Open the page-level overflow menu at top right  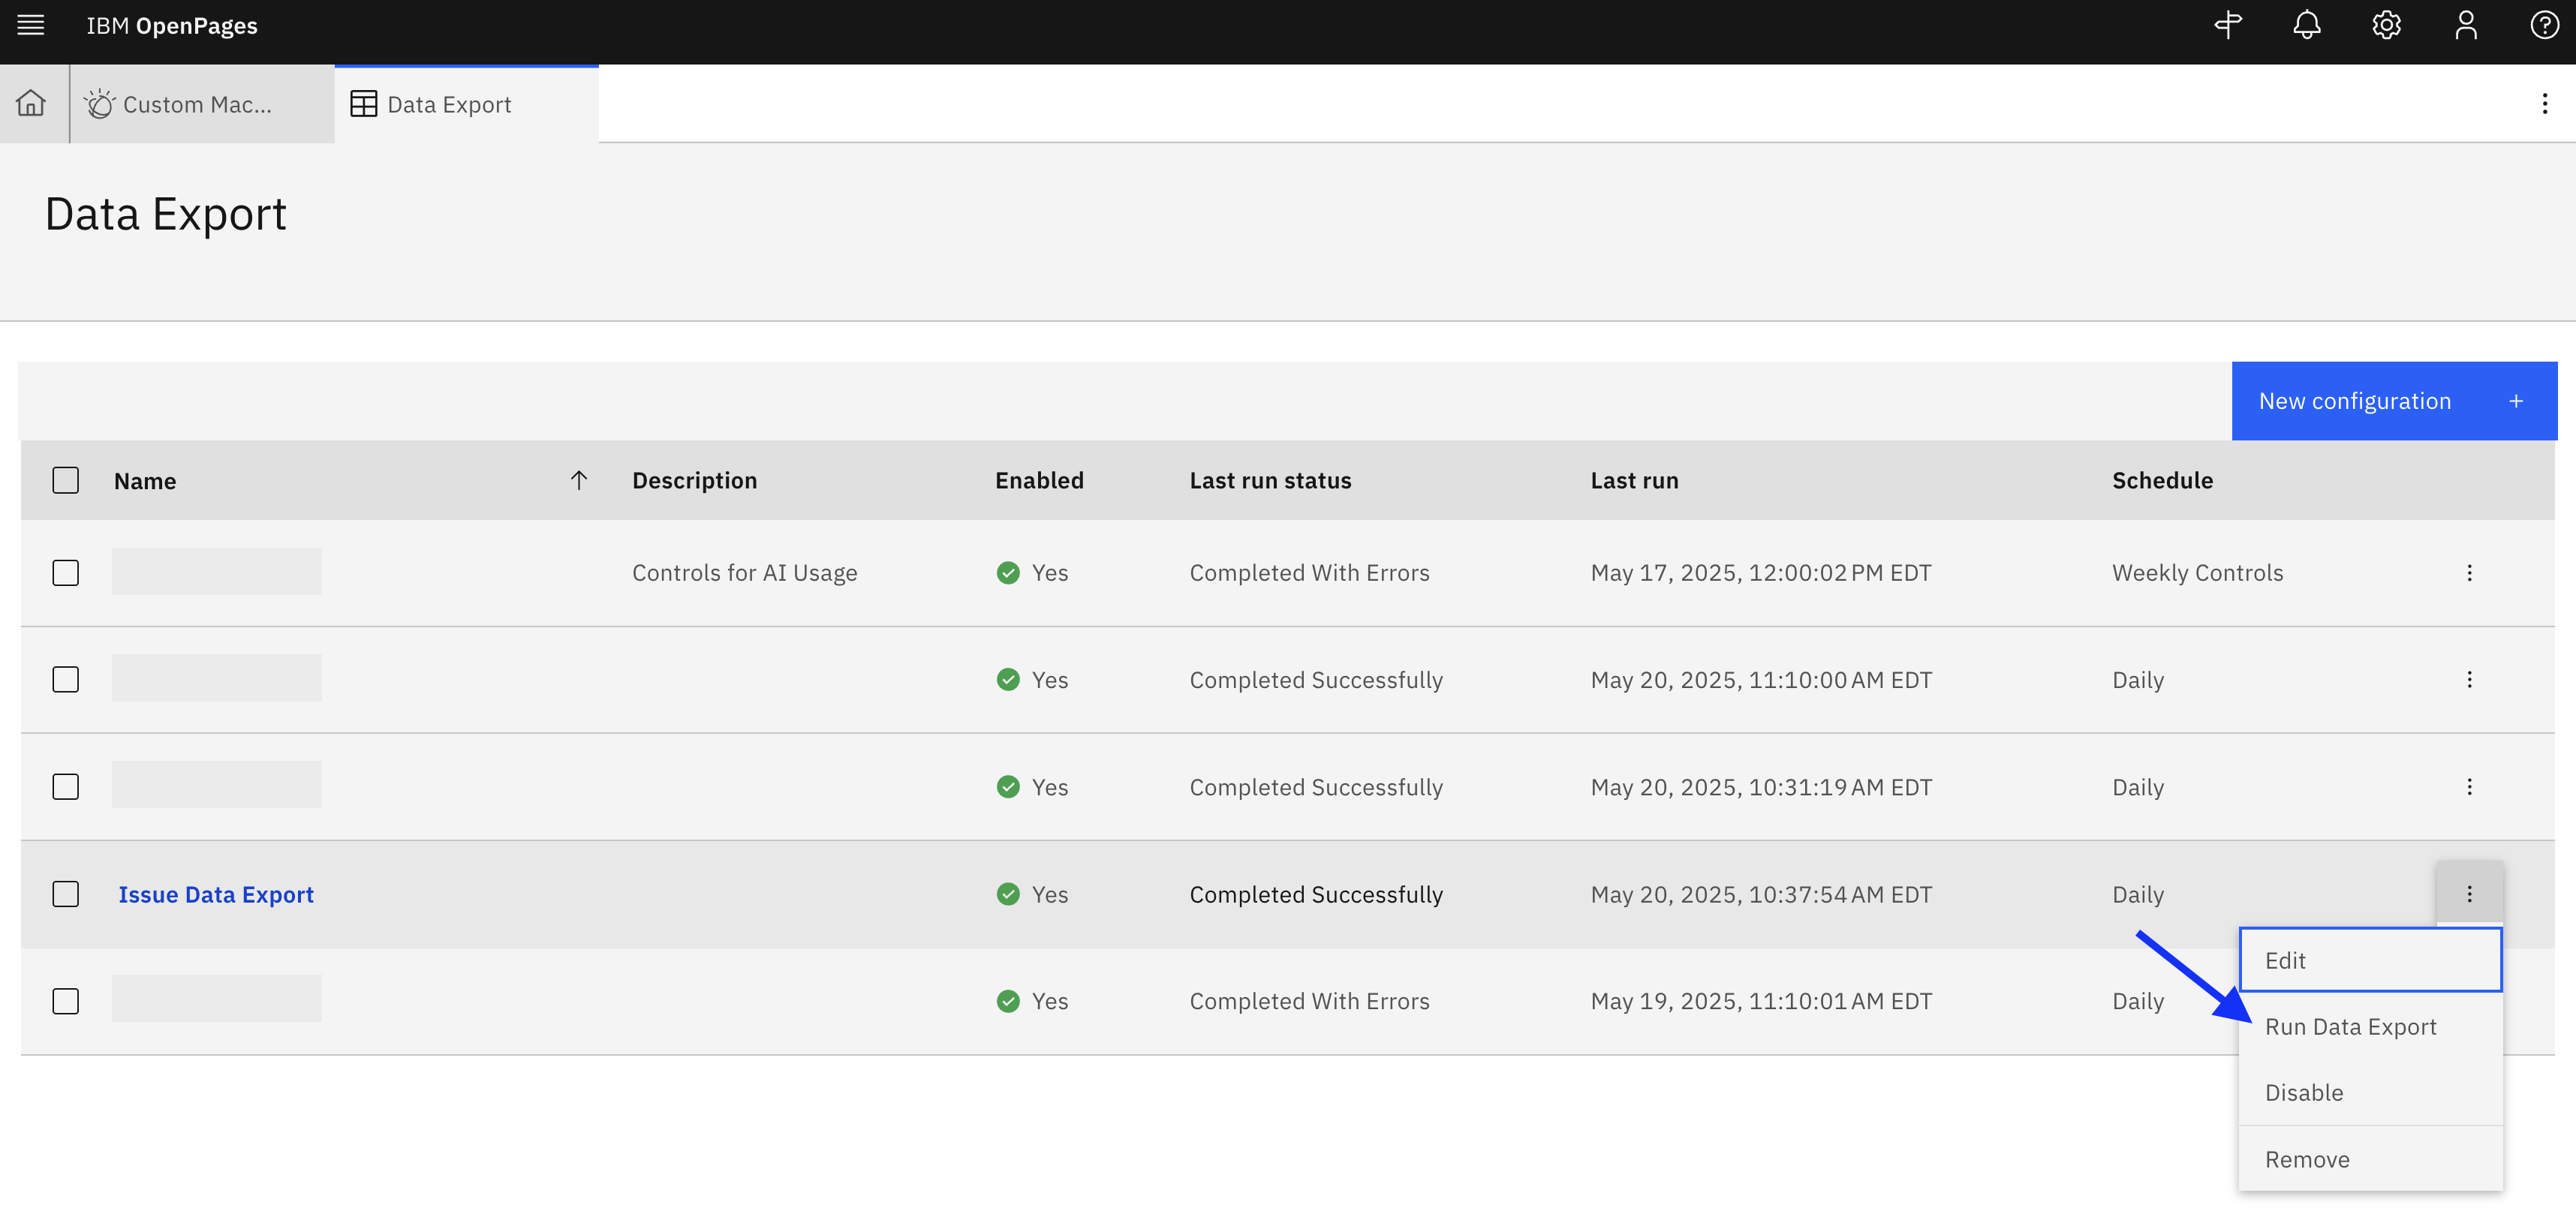[2544, 104]
